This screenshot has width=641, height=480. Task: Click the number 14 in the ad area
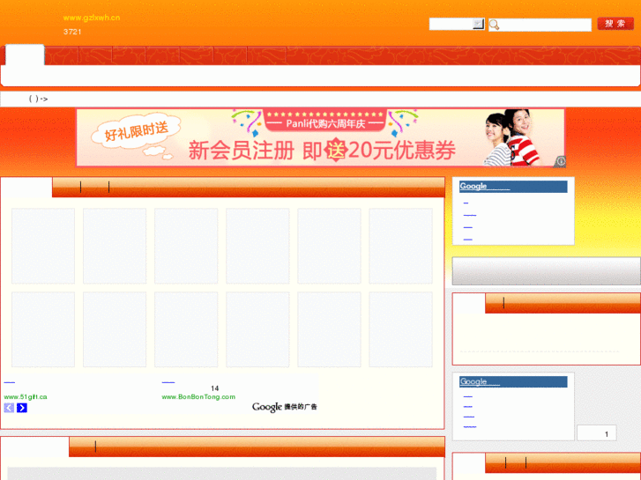[214, 388]
